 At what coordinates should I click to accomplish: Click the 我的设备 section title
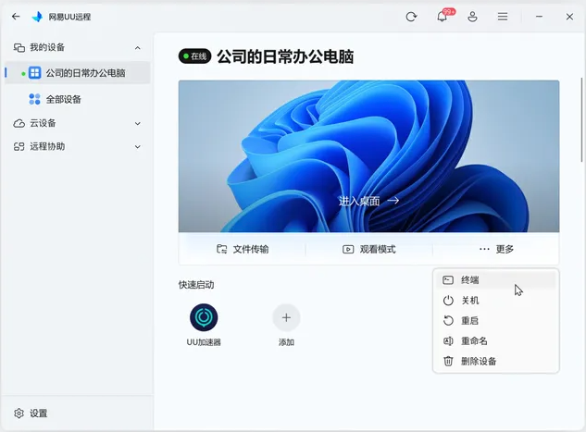click(47, 47)
